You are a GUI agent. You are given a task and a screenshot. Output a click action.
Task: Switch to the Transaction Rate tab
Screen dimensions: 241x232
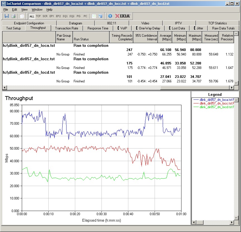click(x=67, y=28)
